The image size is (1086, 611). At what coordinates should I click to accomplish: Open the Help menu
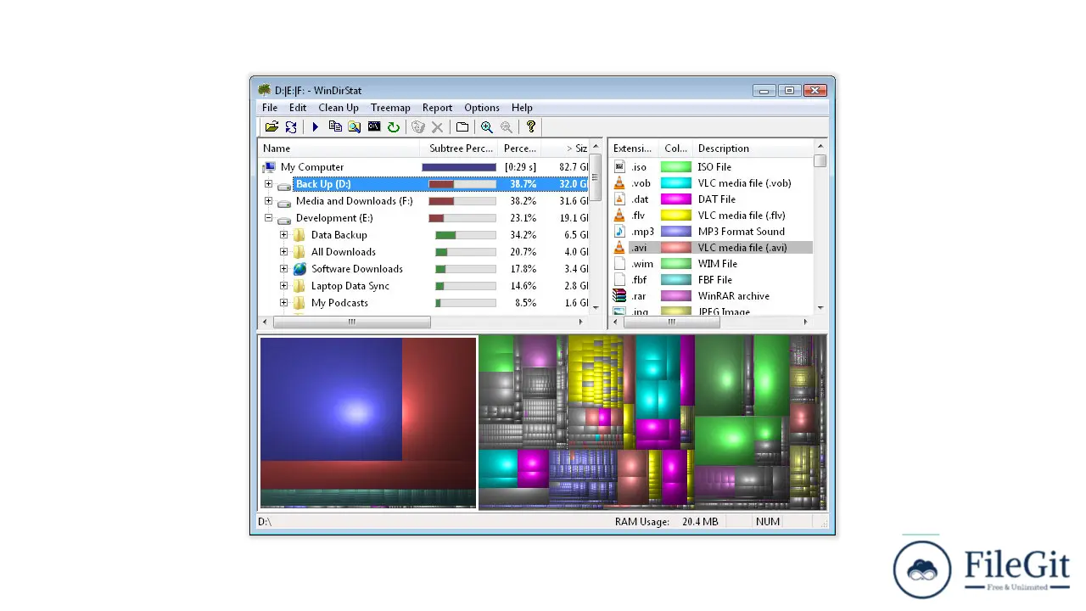pos(522,108)
